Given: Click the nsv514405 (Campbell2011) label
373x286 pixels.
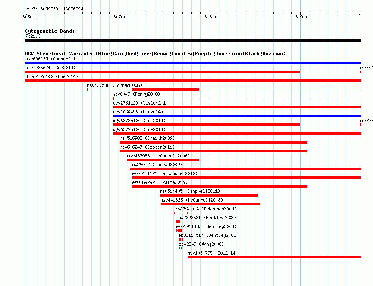Looking at the screenshot, I should tap(190, 191).
